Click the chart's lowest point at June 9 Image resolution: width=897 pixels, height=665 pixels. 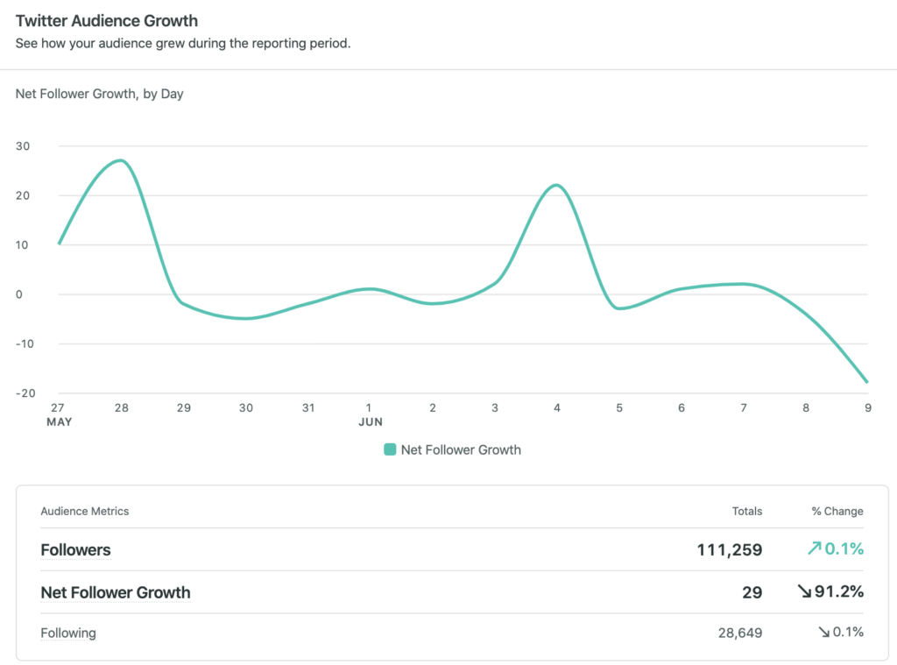pyautogui.click(x=866, y=381)
